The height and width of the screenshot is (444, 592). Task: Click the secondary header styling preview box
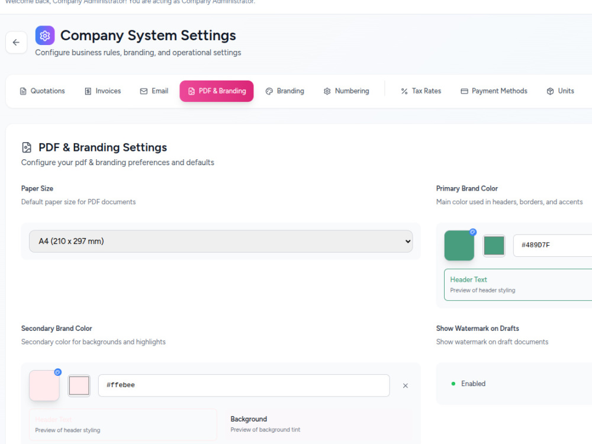click(123, 424)
